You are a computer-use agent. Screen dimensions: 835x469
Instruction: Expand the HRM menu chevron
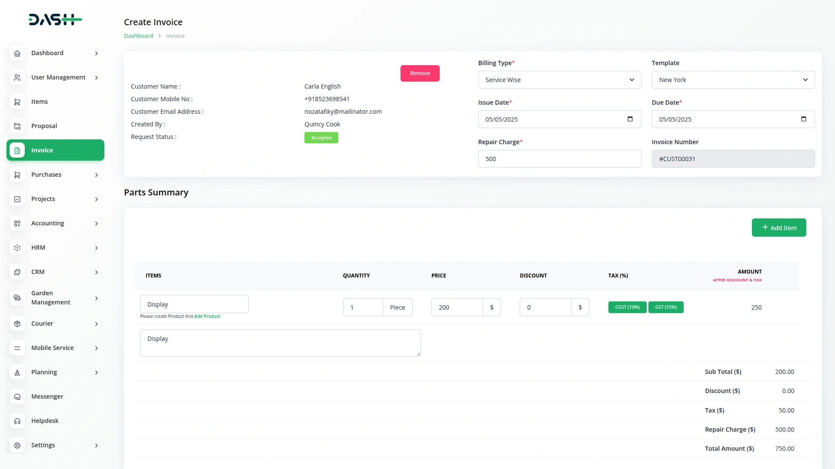pyautogui.click(x=97, y=248)
